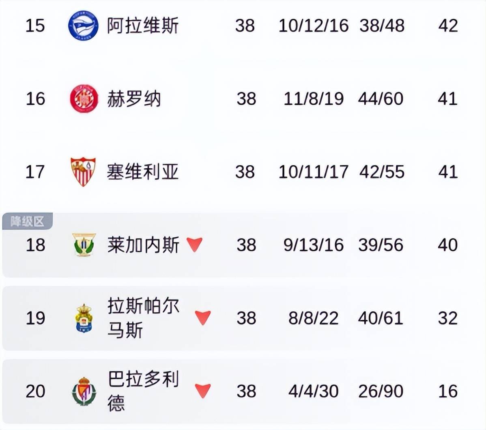Open team name 巴拉多利德
486x430 pixels.
[143, 391]
